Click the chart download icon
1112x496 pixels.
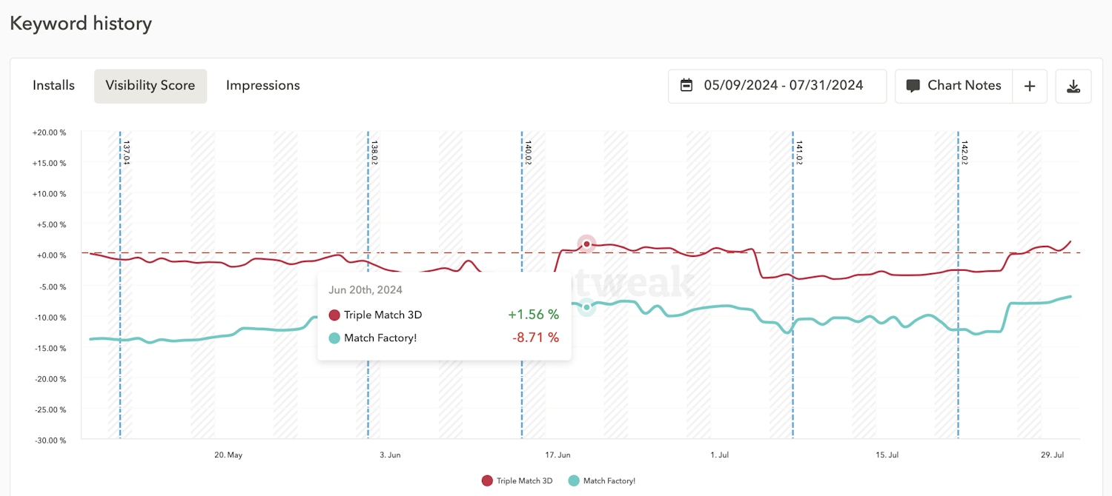click(x=1073, y=86)
